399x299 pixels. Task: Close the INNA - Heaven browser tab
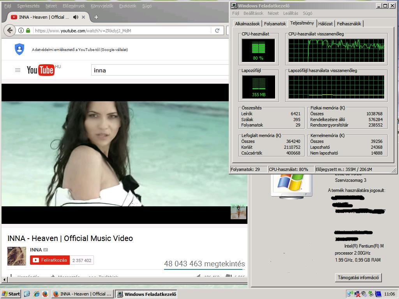tap(83, 17)
